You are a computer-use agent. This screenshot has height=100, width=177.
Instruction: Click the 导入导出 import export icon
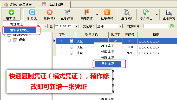[x=146, y=12]
